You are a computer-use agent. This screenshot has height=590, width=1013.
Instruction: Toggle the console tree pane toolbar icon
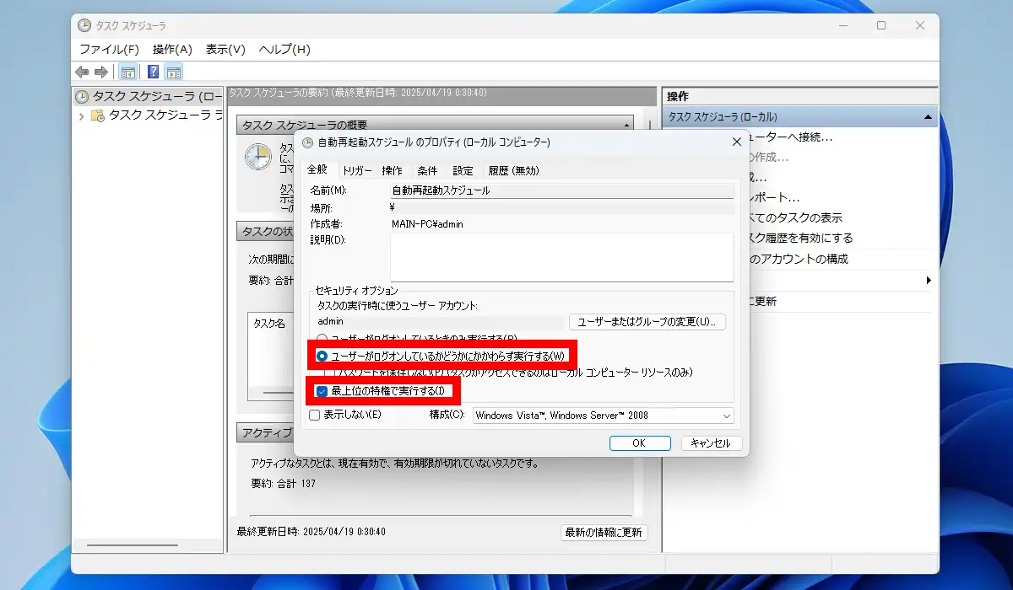(x=127, y=72)
